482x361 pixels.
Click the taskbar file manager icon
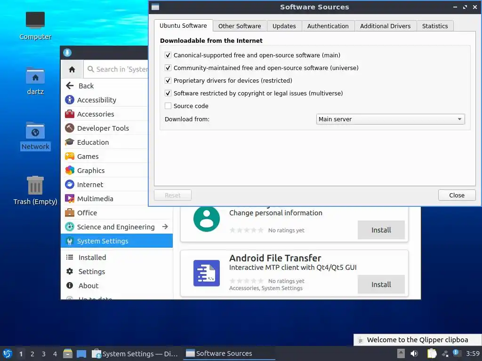point(68,353)
